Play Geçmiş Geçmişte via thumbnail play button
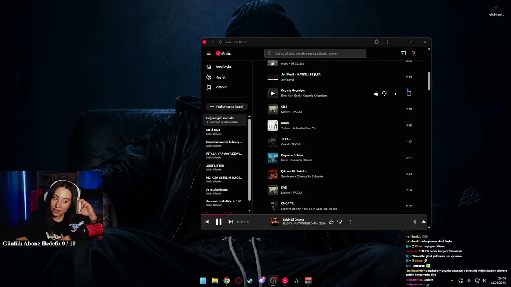The width and height of the screenshot is (511, 287). [273, 93]
